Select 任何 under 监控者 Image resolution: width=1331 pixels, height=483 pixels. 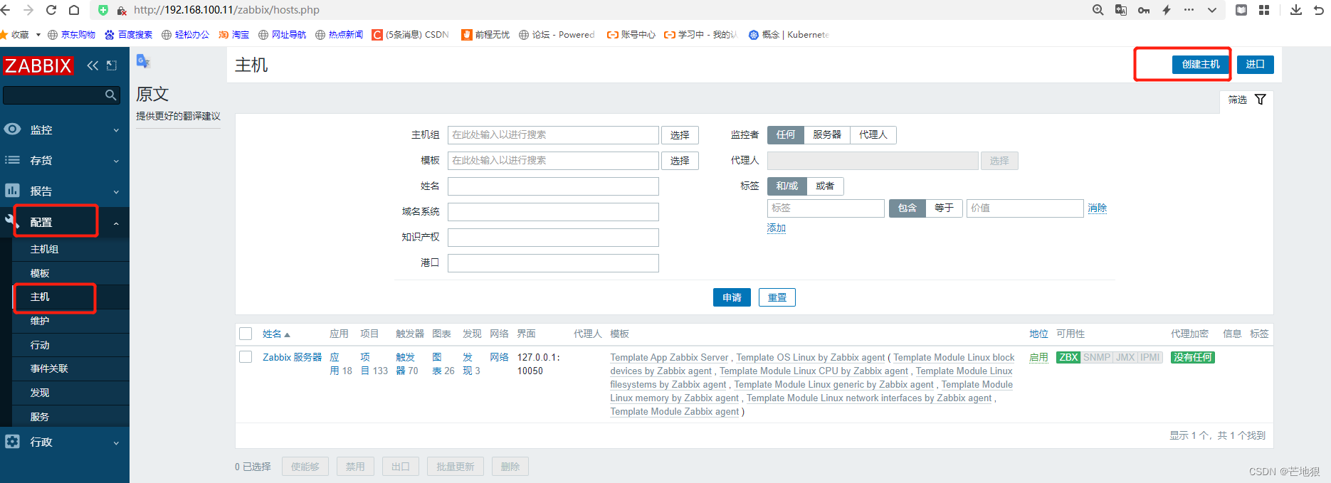[x=786, y=134]
